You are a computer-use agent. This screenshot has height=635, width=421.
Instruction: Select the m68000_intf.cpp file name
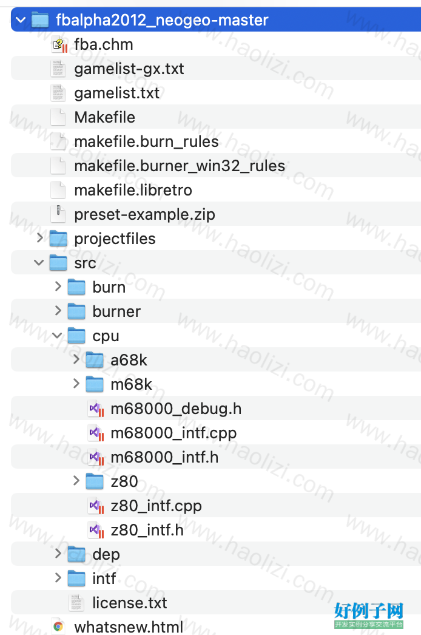(173, 433)
